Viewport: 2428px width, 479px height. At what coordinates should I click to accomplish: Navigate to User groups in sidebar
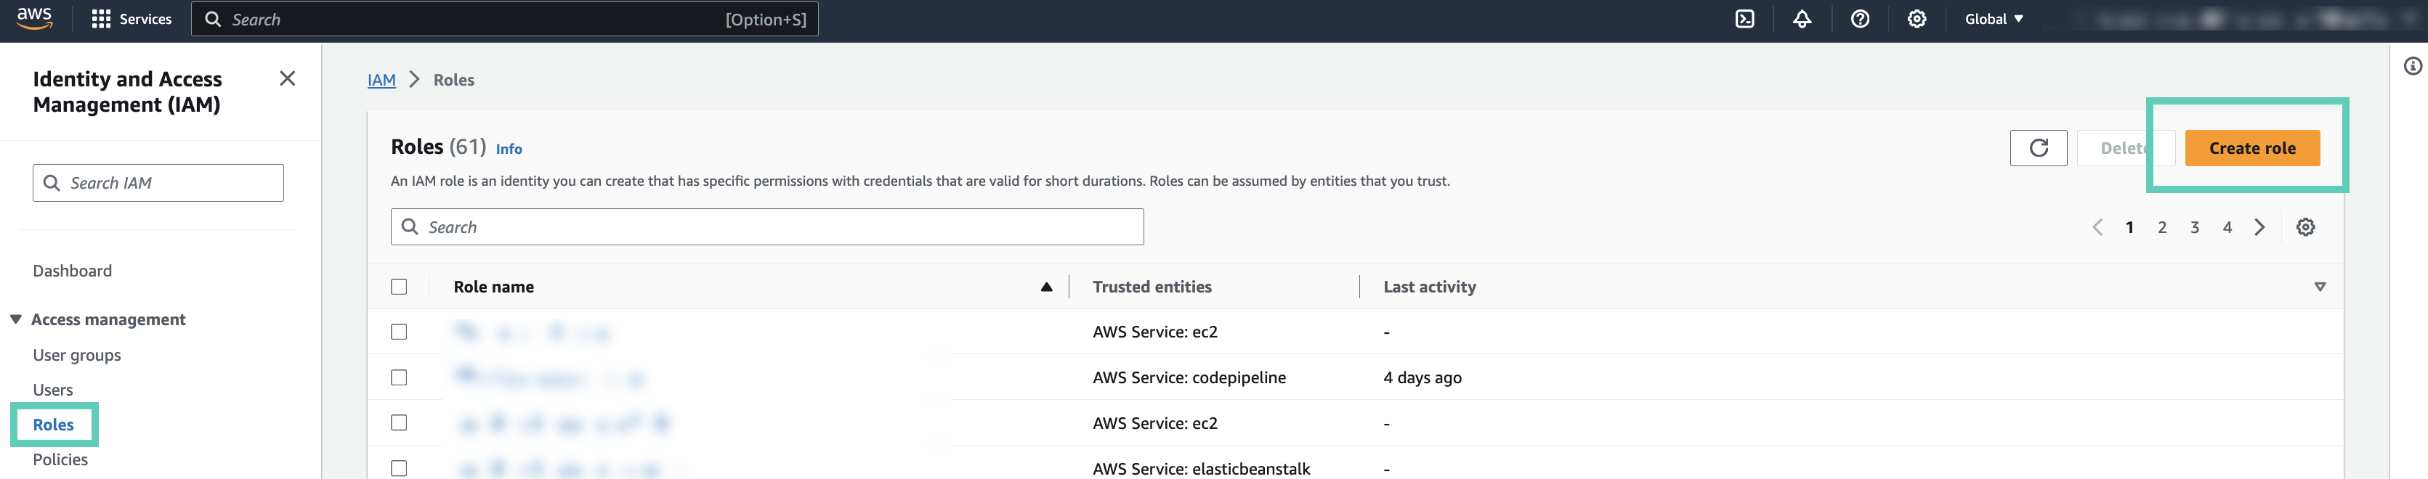click(x=76, y=355)
